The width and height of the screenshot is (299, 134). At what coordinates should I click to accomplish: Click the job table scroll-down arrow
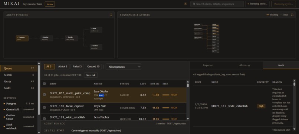(188, 119)
